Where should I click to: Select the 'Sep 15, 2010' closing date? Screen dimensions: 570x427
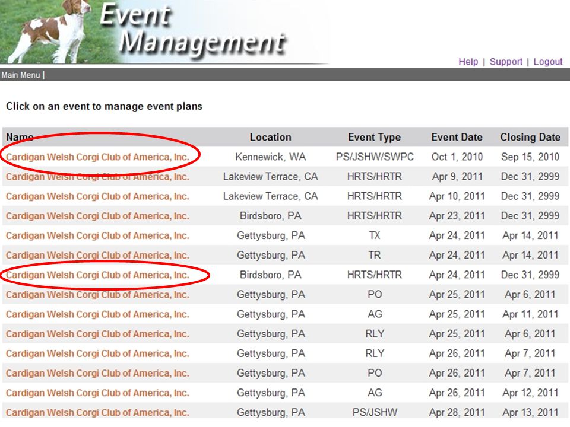coord(530,157)
